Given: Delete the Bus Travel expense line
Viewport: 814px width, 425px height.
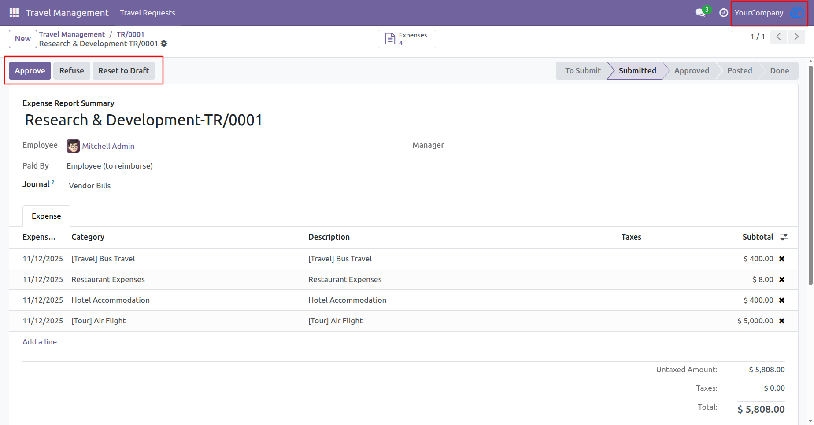Looking at the screenshot, I should (x=782, y=259).
